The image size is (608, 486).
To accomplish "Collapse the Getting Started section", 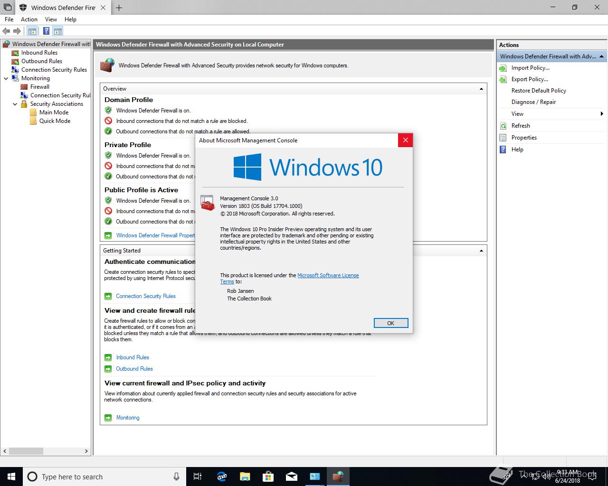I will click(x=481, y=251).
